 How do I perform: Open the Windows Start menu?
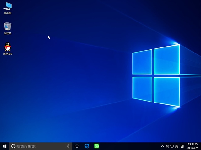5,146
